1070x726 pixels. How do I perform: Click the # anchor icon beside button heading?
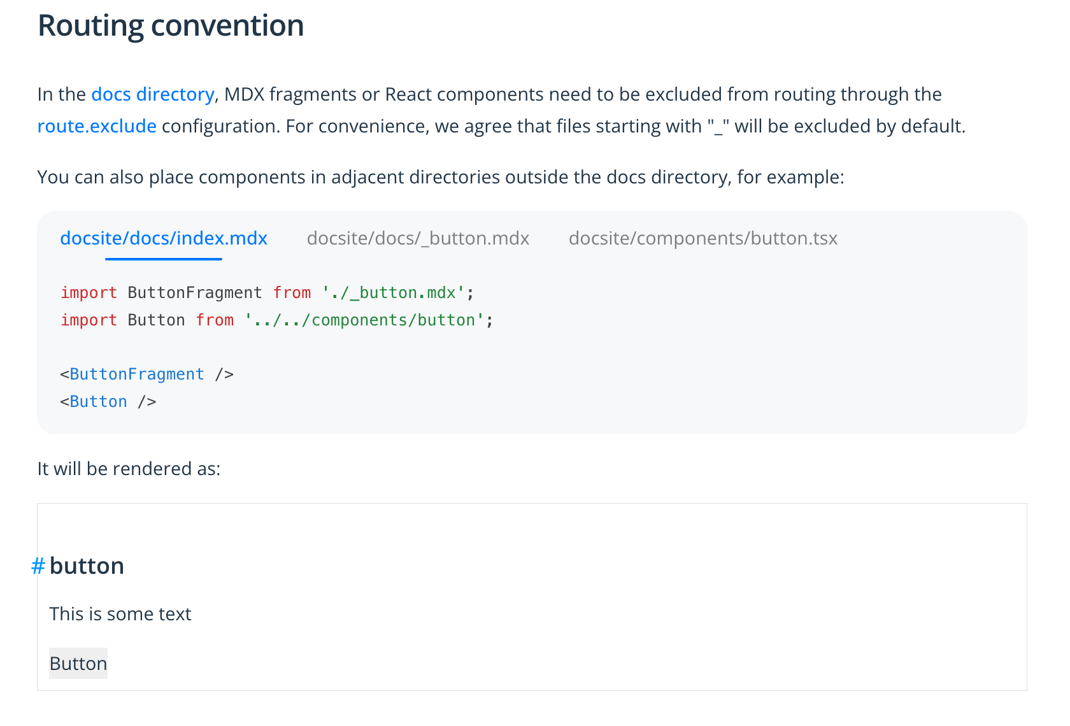[x=38, y=566]
